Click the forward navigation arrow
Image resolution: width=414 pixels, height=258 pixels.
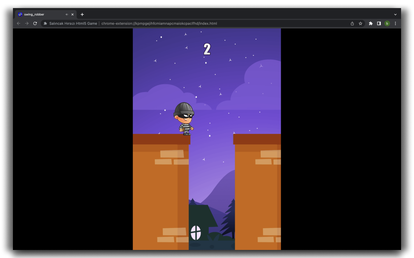click(x=27, y=23)
